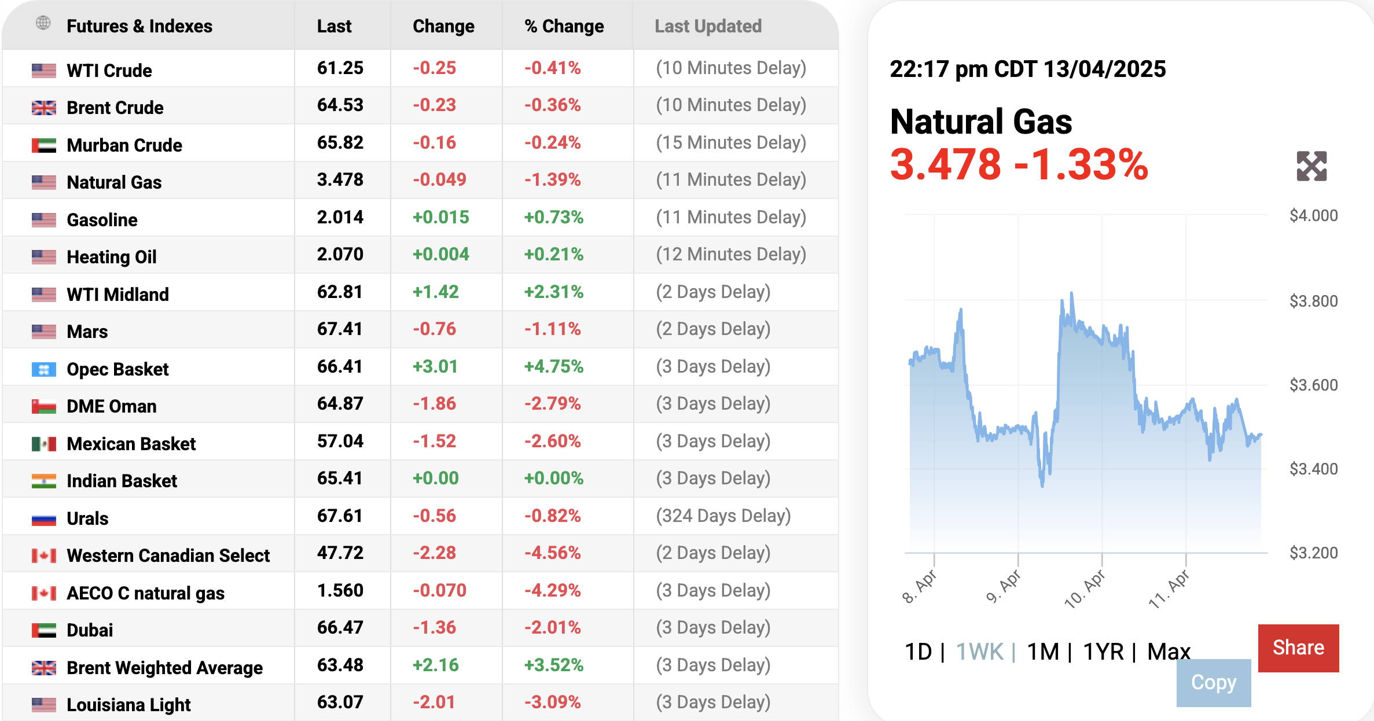1374x721 pixels.
Task: Click the Canadian flag beside Western Canadian Select
Action: pos(44,556)
